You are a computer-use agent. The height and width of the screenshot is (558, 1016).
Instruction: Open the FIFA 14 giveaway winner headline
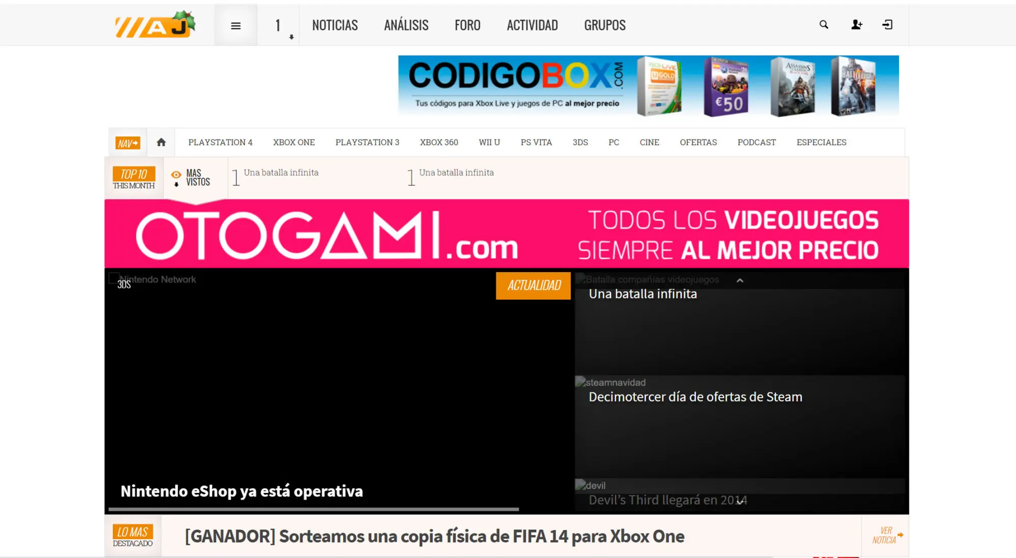point(434,536)
